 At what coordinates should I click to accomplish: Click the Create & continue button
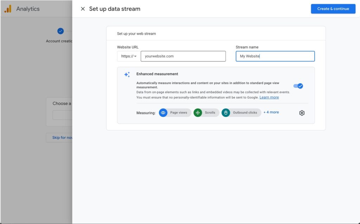[x=333, y=9]
